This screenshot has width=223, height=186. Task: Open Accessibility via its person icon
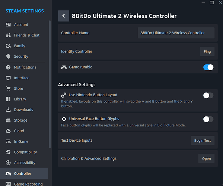(8, 163)
